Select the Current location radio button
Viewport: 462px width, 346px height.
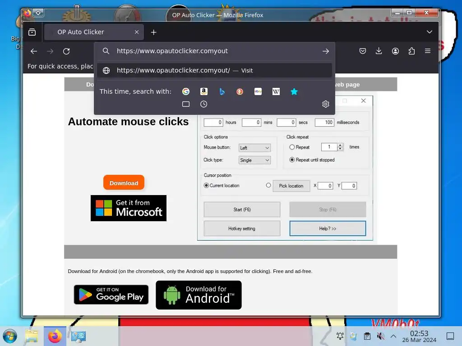click(x=207, y=185)
